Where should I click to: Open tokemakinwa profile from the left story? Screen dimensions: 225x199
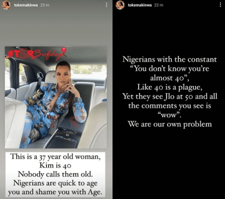click(x=26, y=5)
